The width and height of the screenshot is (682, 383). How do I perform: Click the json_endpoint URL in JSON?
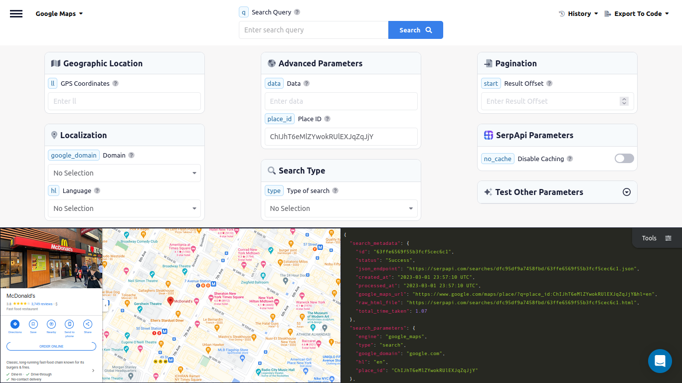click(x=521, y=269)
